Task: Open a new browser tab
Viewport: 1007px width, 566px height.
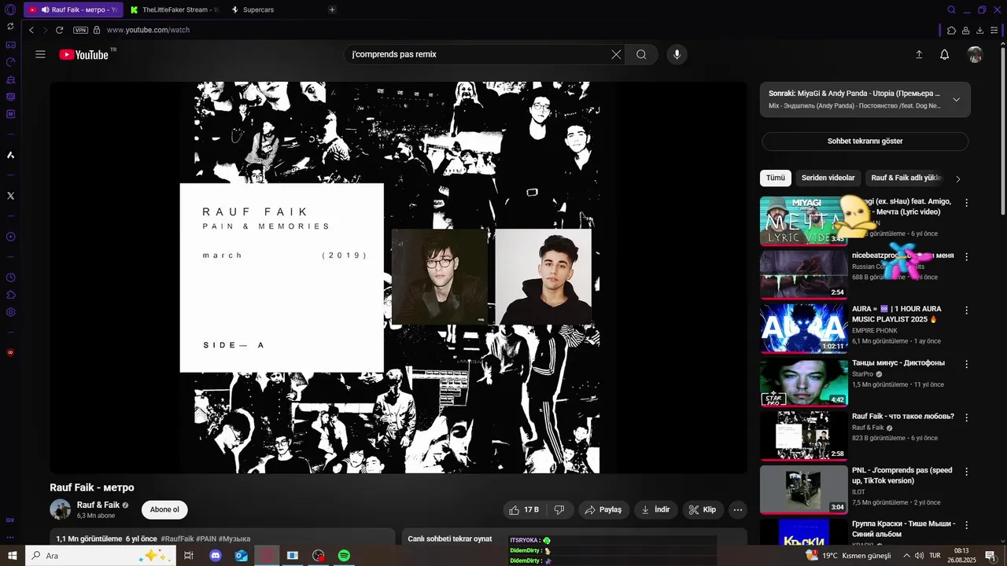Action: coord(332,9)
